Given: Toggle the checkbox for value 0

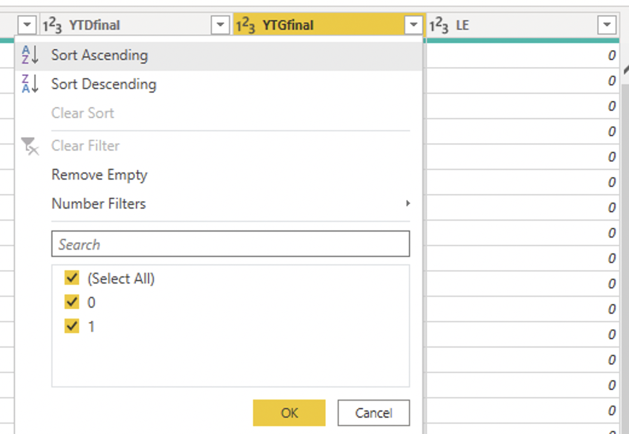Looking at the screenshot, I should 72,302.
